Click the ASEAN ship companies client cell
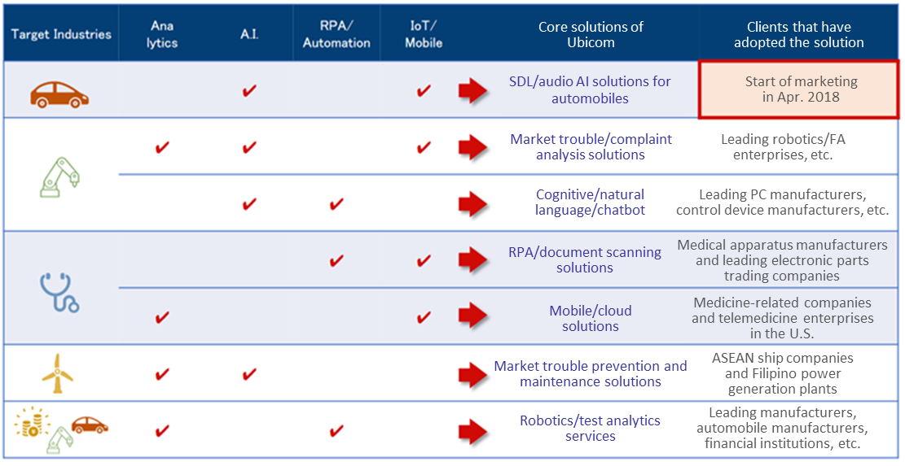Viewport: 905px width, 466px height. (783, 373)
